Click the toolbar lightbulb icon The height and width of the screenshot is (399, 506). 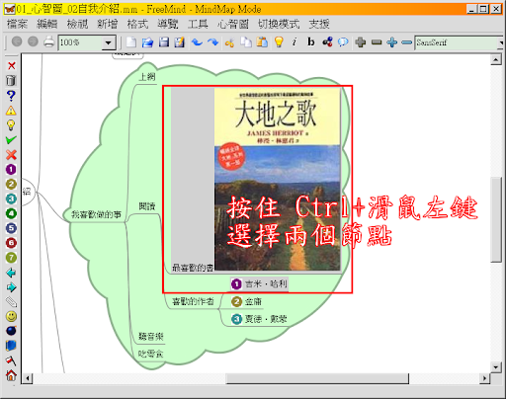coord(279,42)
